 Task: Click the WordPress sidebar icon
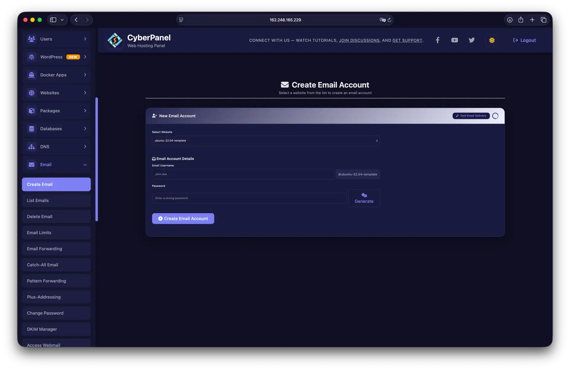[31, 57]
